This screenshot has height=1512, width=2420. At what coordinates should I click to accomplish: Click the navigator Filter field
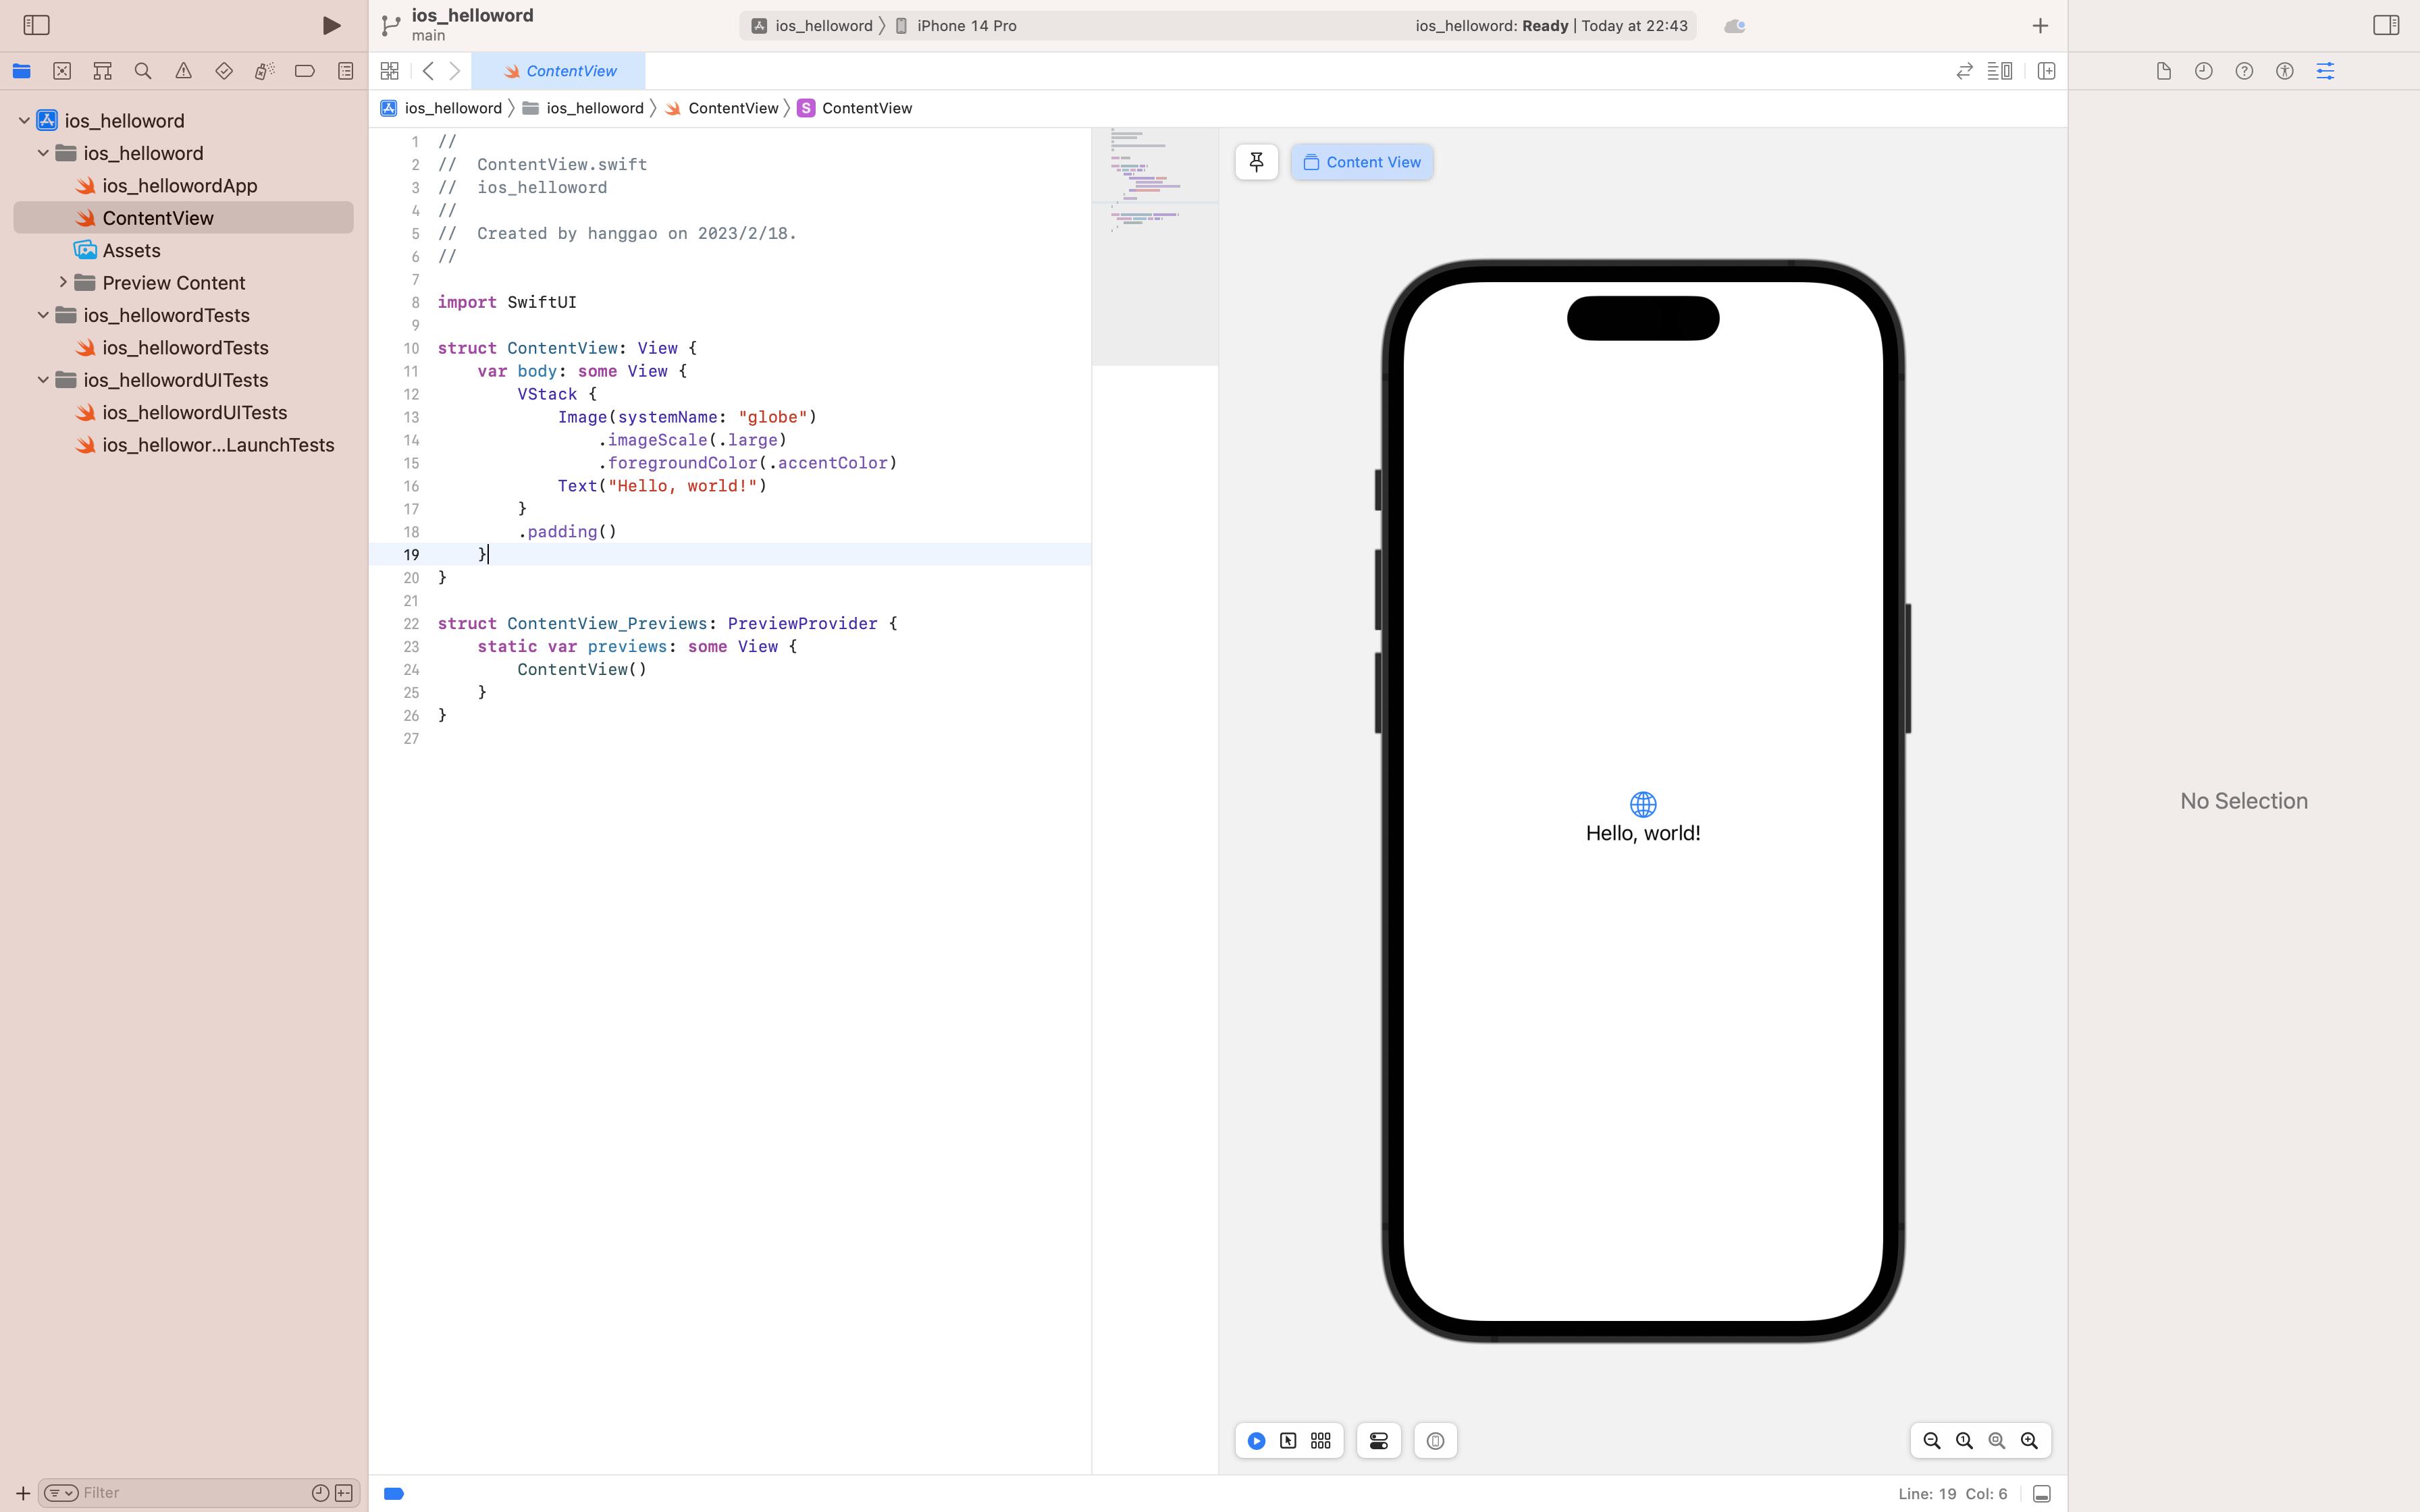pyautogui.click(x=190, y=1493)
